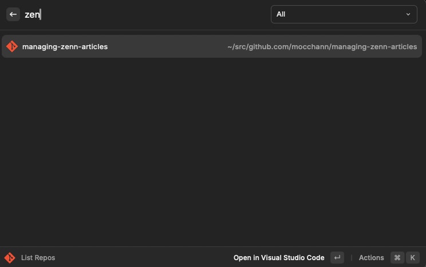
Task: Click the List Repos git icon in the footer
Action: click(10, 257)
